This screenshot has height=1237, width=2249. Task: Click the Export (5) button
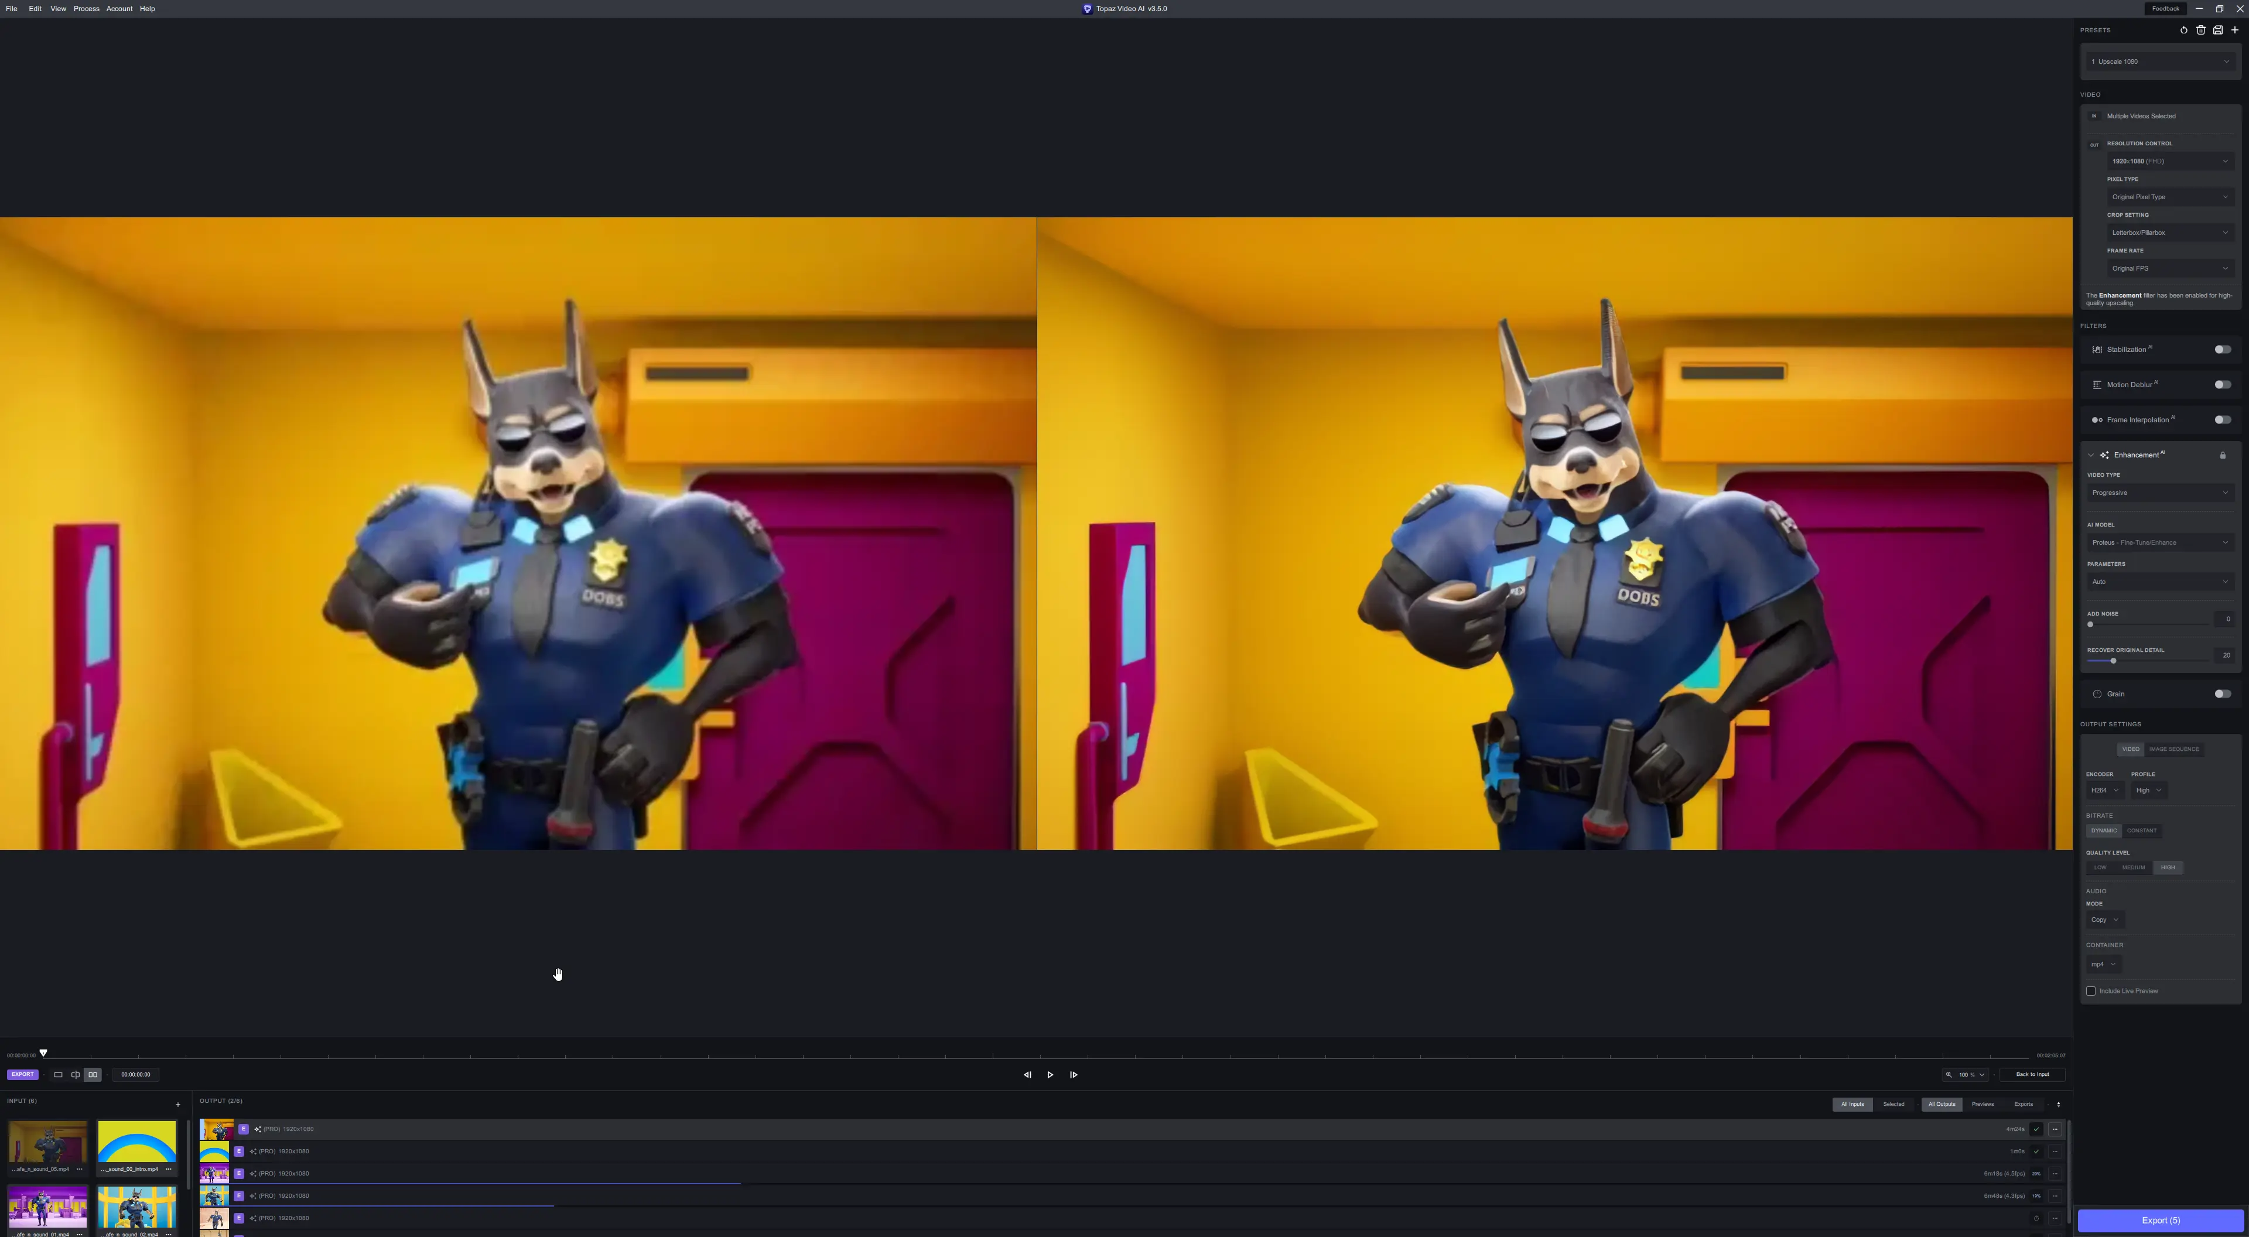point(2160,1221)
